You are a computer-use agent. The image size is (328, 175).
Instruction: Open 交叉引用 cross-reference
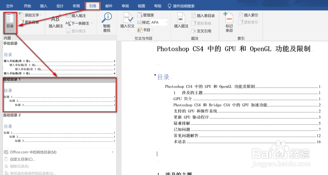(x=201, y=31)
